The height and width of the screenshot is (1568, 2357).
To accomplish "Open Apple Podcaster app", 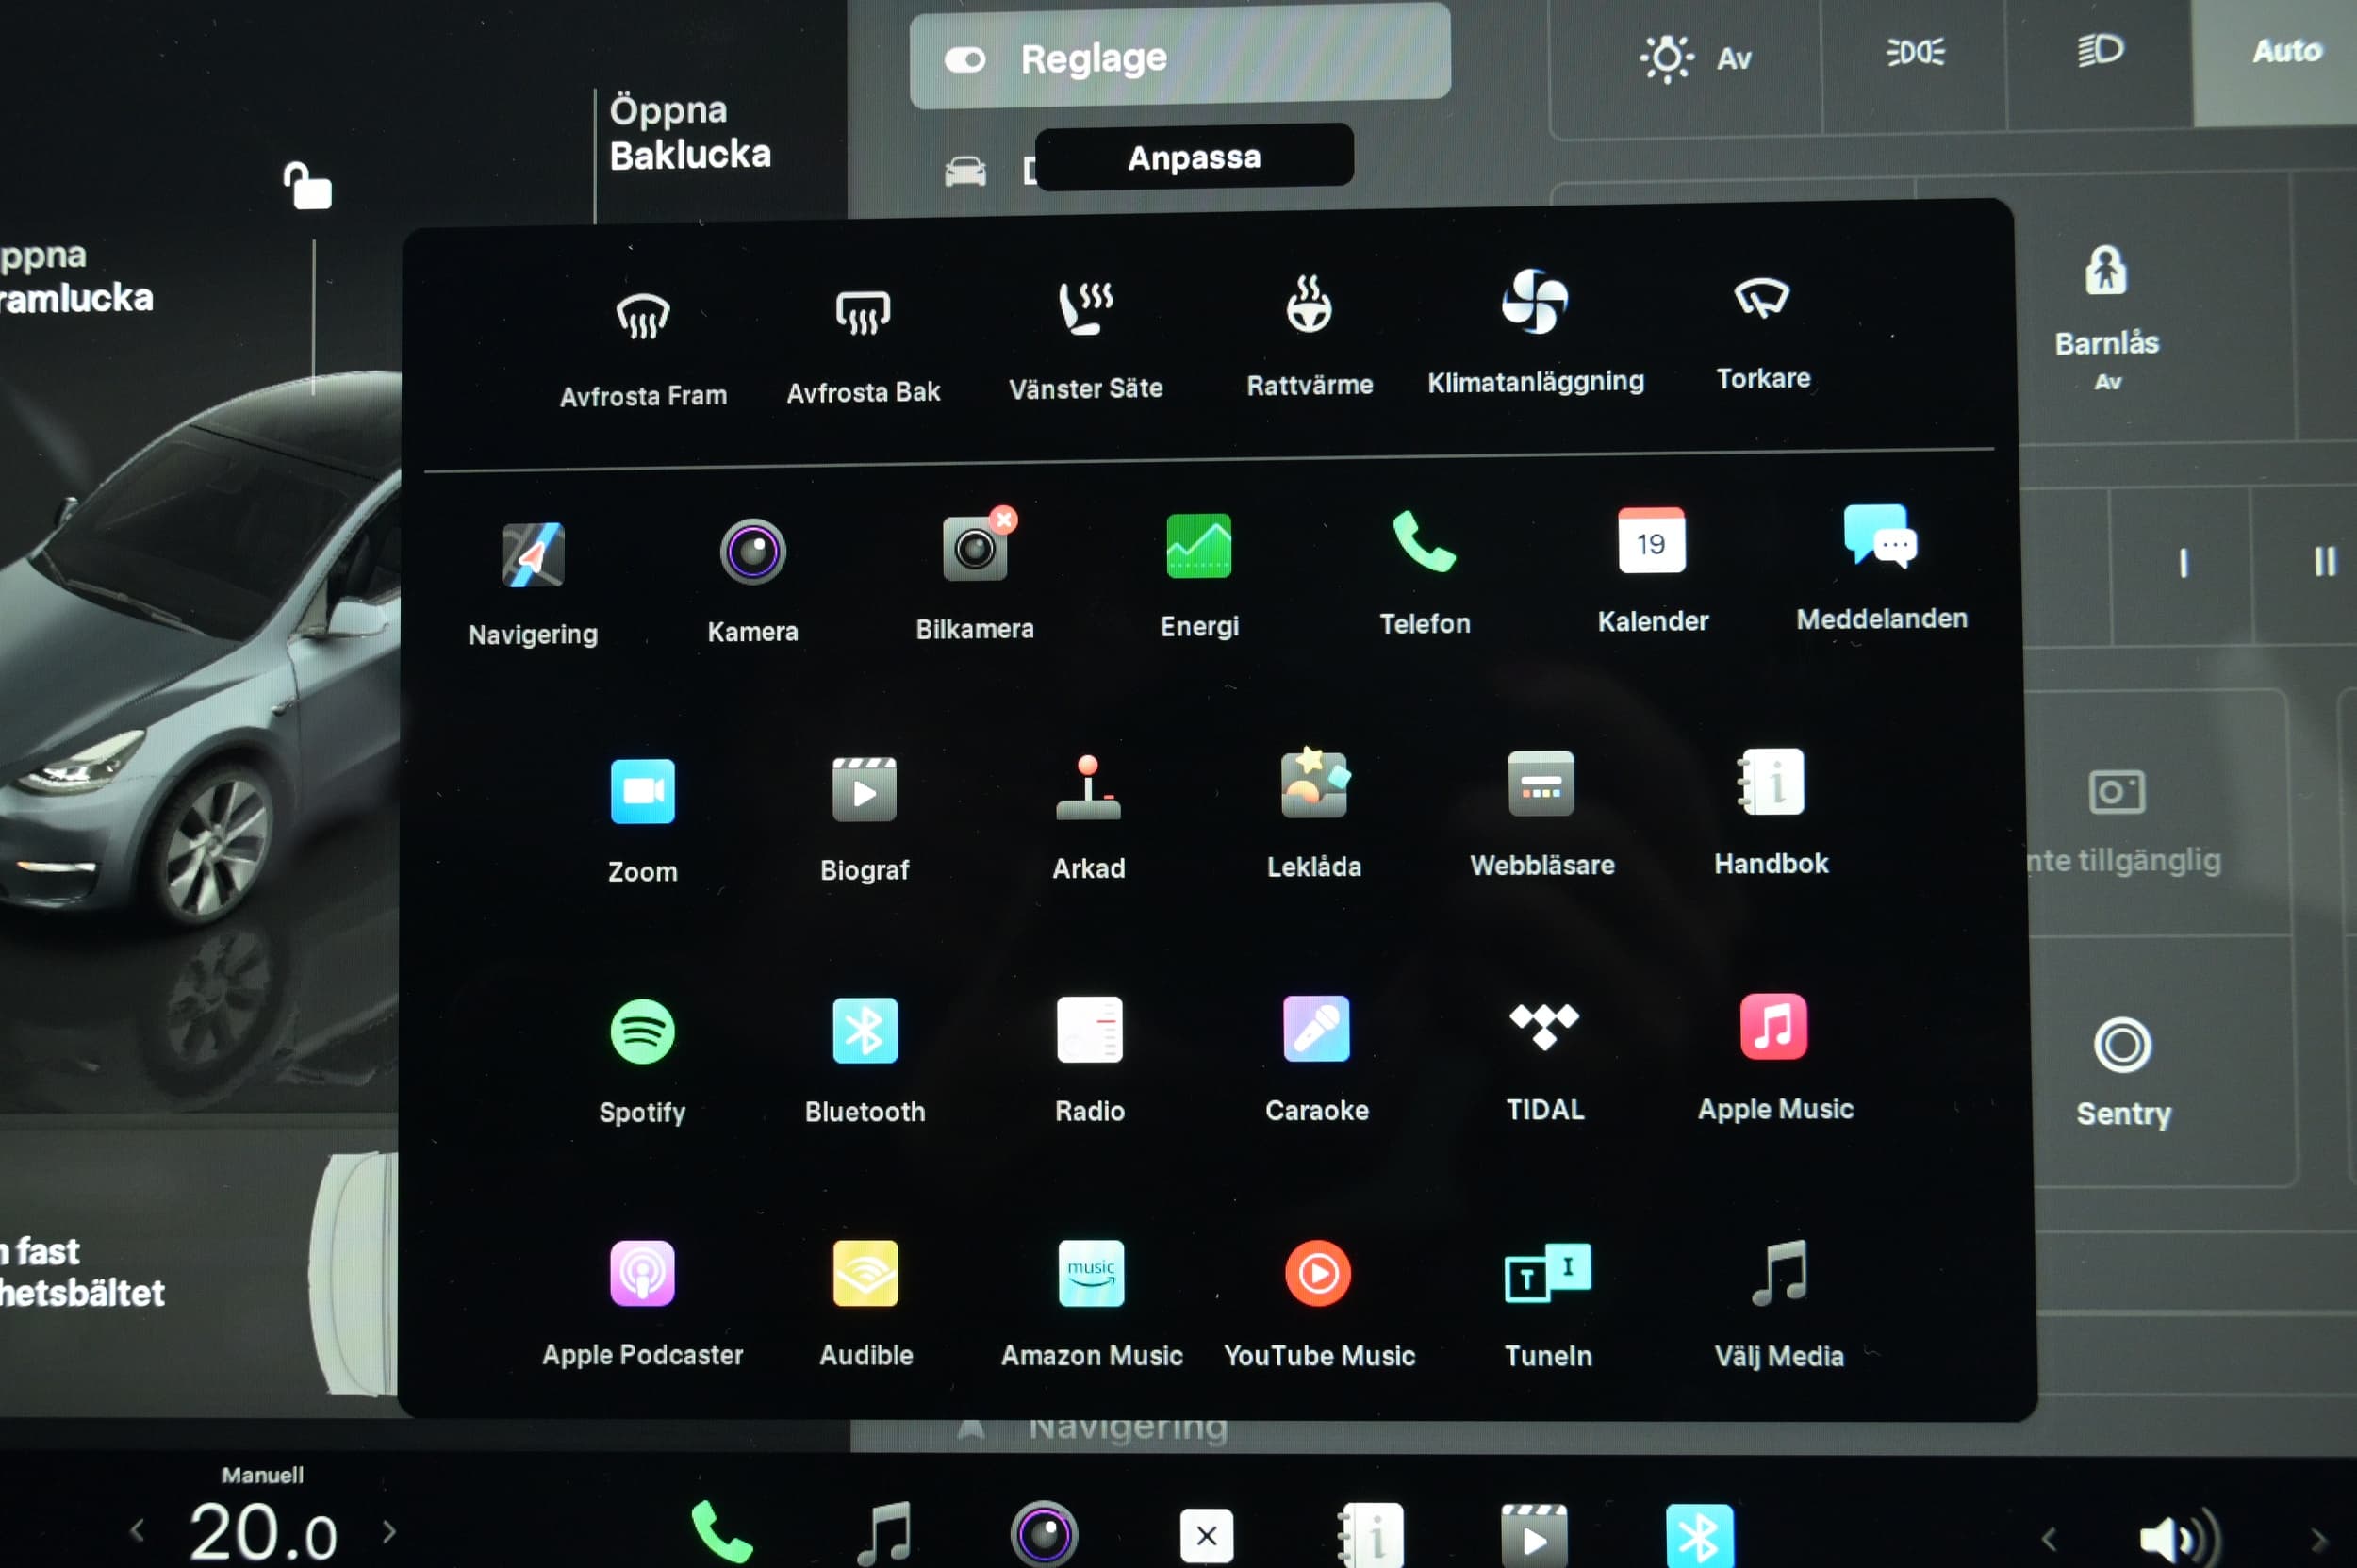I will point(642,1304).
